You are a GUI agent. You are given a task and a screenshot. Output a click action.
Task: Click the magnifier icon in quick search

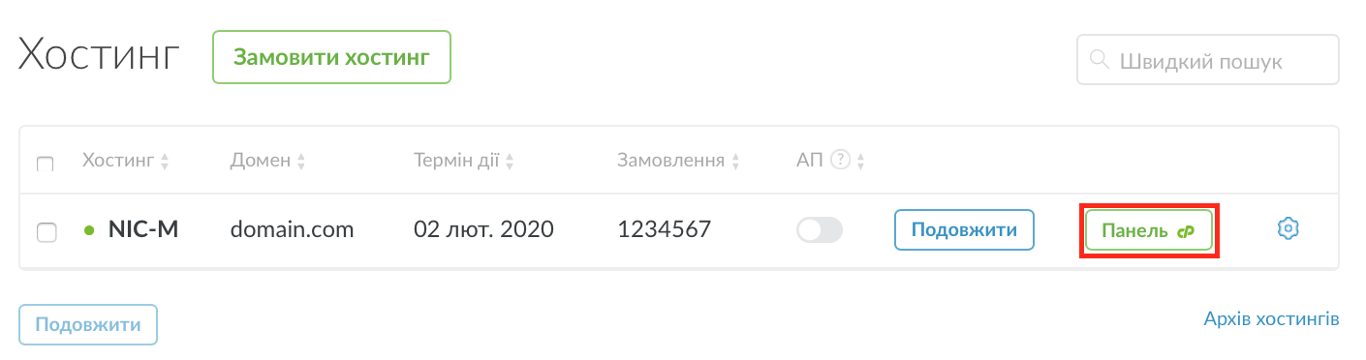click(x=1100, y=60)
